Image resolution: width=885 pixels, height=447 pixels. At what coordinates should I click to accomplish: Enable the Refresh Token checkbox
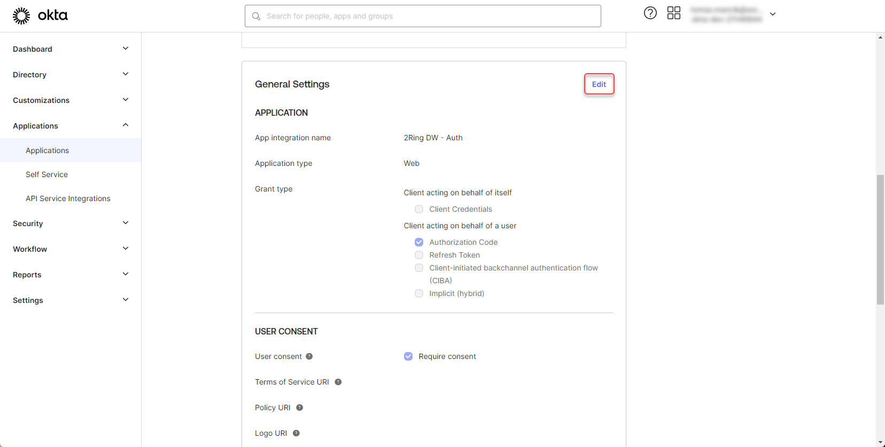(419, 255)
